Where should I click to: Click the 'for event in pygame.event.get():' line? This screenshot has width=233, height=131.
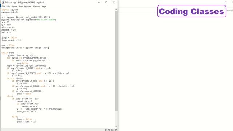(27, 58)
